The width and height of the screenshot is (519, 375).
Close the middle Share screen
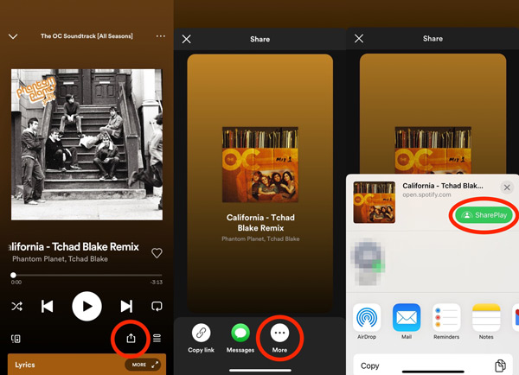(186, 40)
